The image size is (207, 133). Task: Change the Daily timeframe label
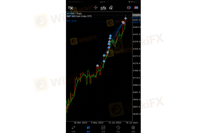[79, 14]
